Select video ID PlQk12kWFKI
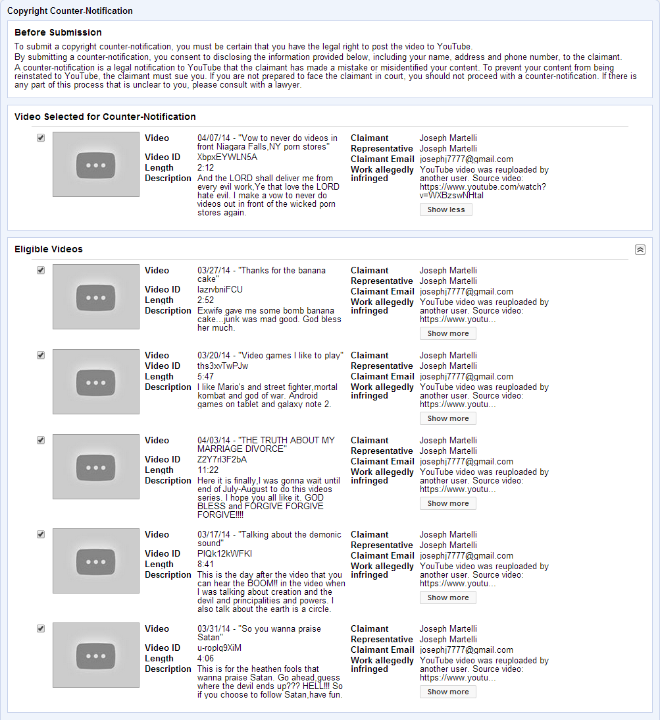The height and width of the screenshot is (720, 660). pyautogui.click(x=224, y=553)
